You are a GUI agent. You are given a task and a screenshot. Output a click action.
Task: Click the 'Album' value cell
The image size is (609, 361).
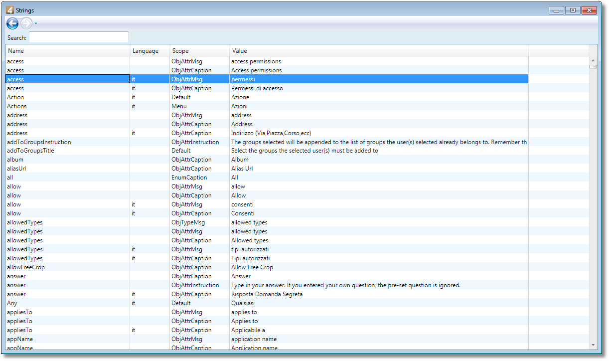[379, 160]
